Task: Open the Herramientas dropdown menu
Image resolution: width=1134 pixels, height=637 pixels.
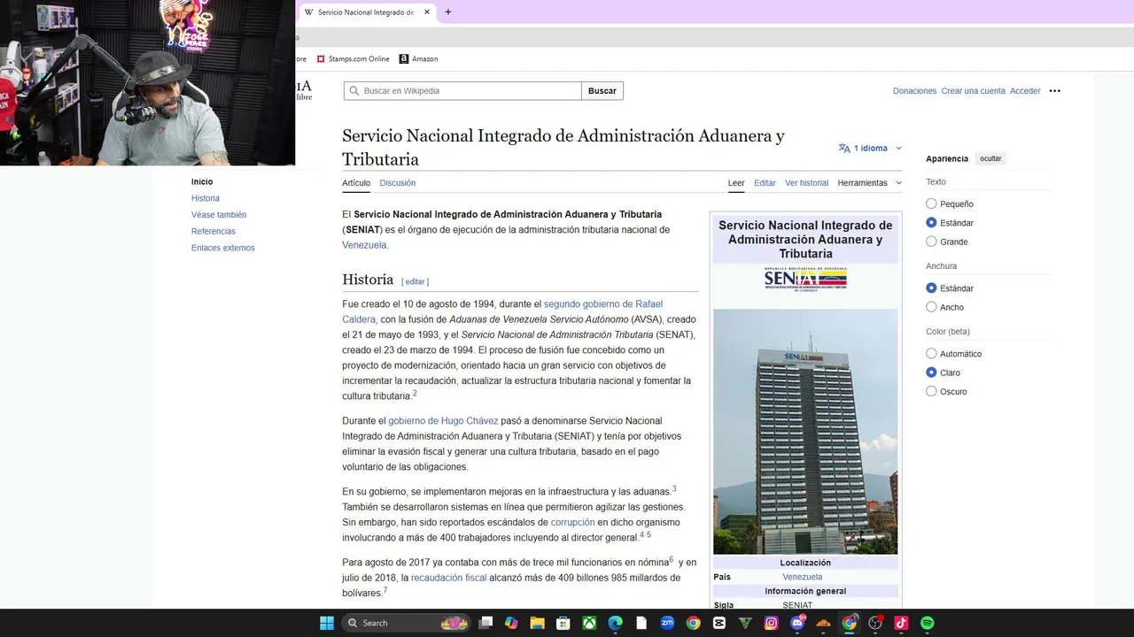Action: tap(870, 183)
